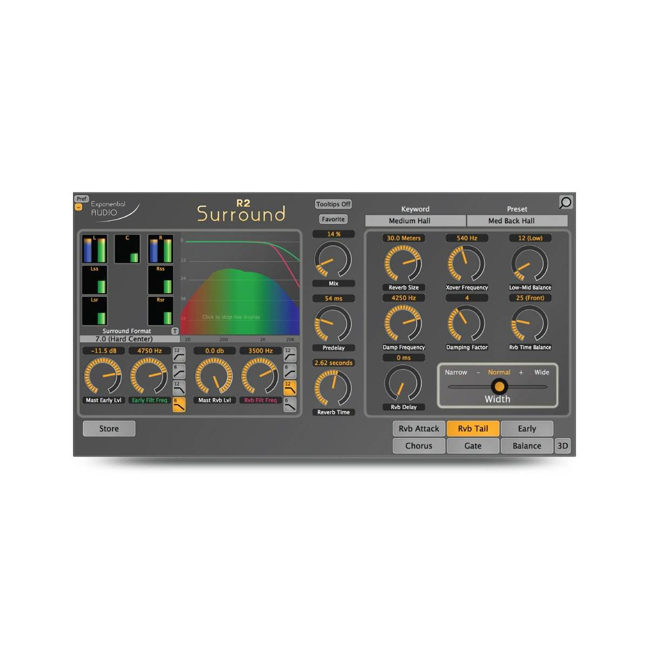The width and height of the screenshot is (649, 649).
Task: Click the 30.0 Meters value field
Action: (x=403, y=238)
